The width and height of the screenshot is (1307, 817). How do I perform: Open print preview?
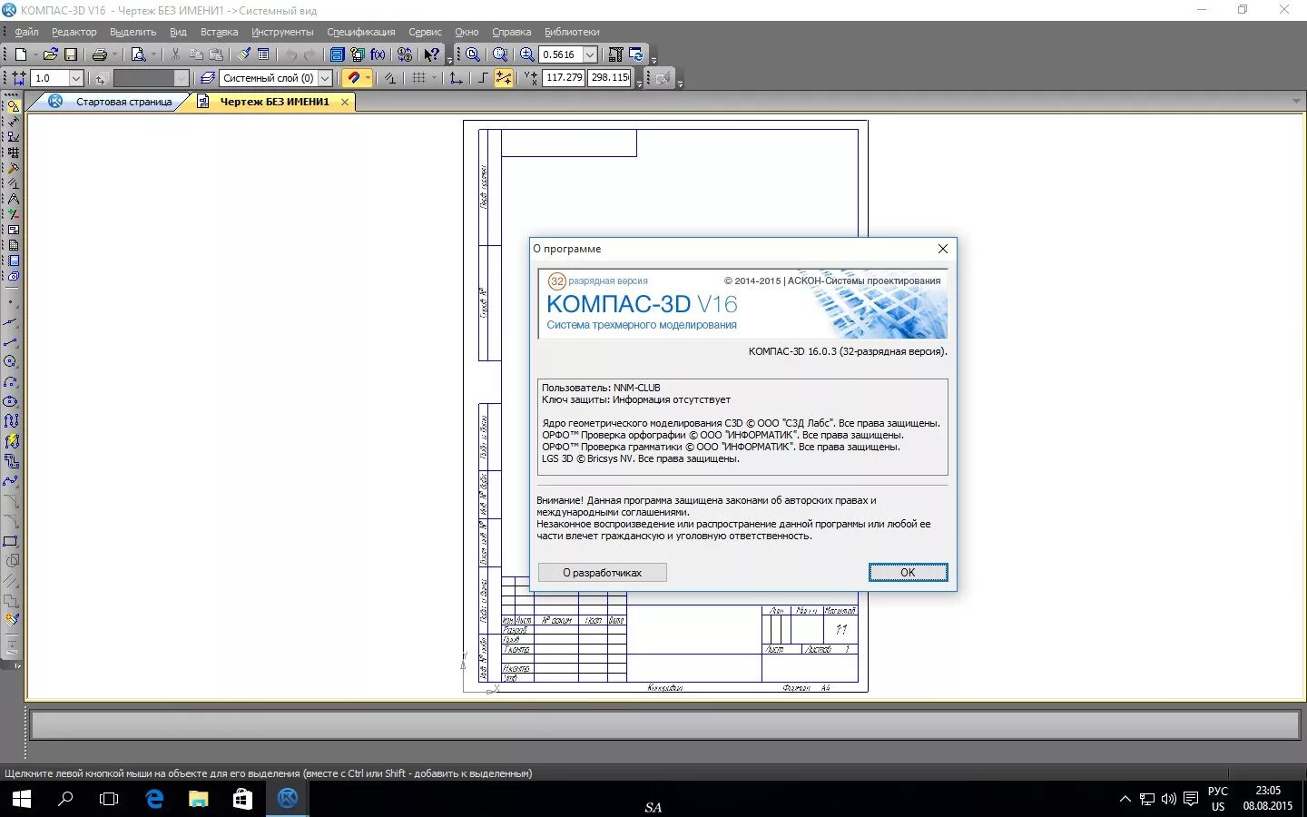point(139,54)
